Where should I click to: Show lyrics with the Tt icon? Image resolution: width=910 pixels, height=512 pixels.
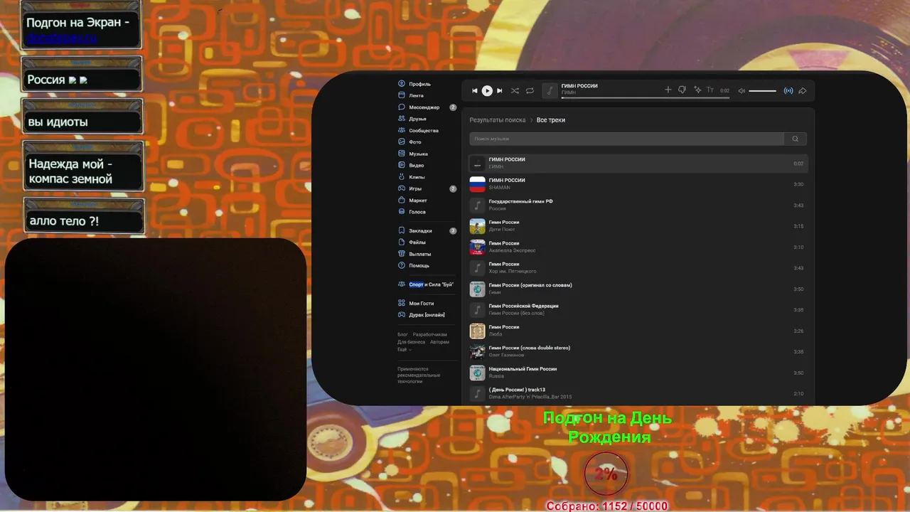tap(712, 90)
